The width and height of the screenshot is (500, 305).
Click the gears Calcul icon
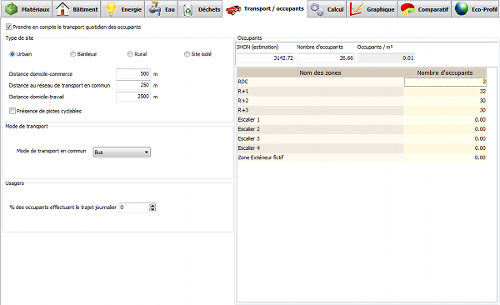tap(317, 9)
